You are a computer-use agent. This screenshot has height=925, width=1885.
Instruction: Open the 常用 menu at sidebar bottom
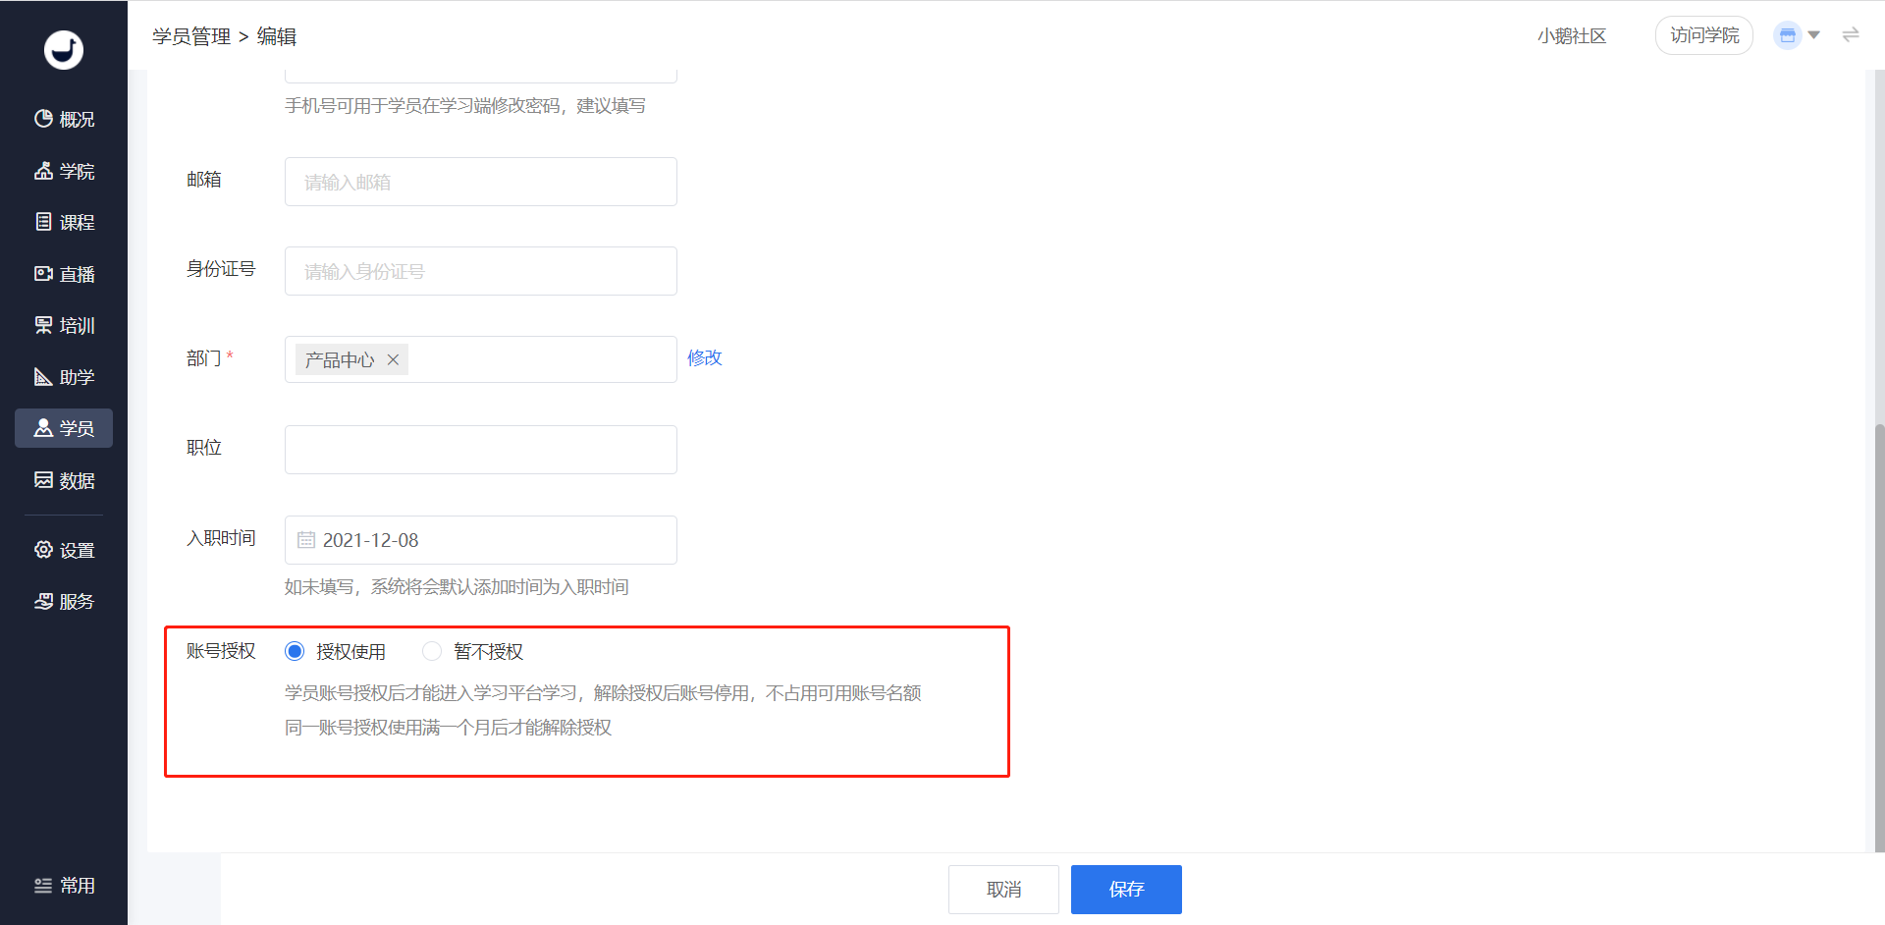click(x=64, y=886)
